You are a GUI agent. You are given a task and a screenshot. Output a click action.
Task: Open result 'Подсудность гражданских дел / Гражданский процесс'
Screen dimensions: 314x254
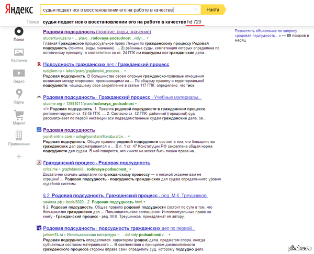[106, 65]
